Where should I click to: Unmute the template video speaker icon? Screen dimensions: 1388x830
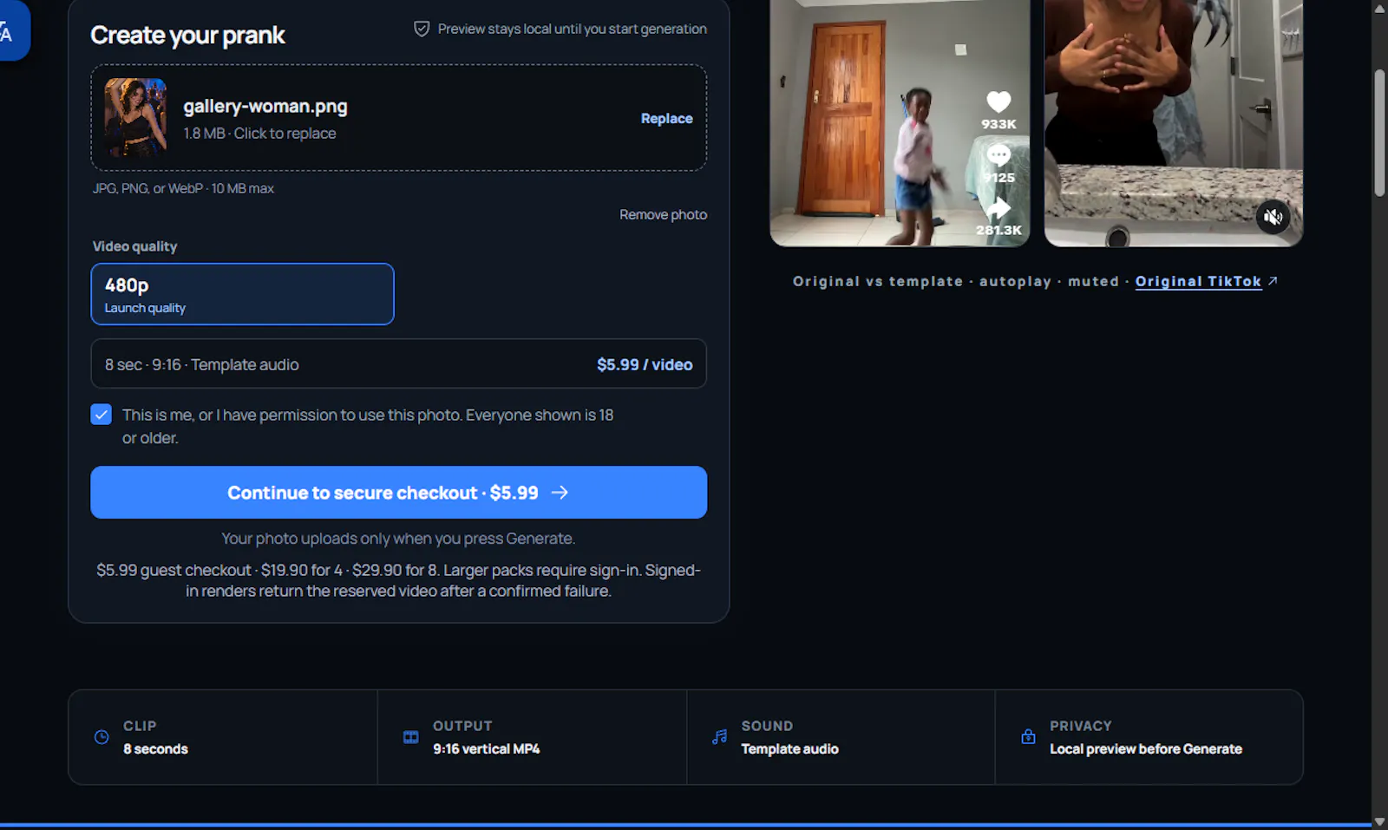1273,217
